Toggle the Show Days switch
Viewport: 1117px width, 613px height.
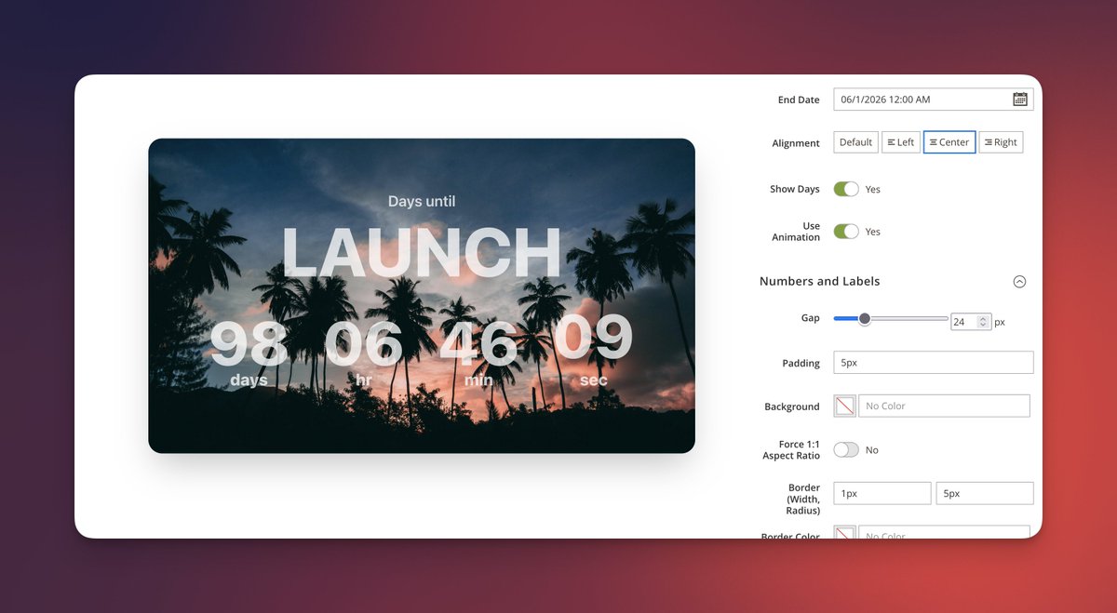click(x=846, y=189)
